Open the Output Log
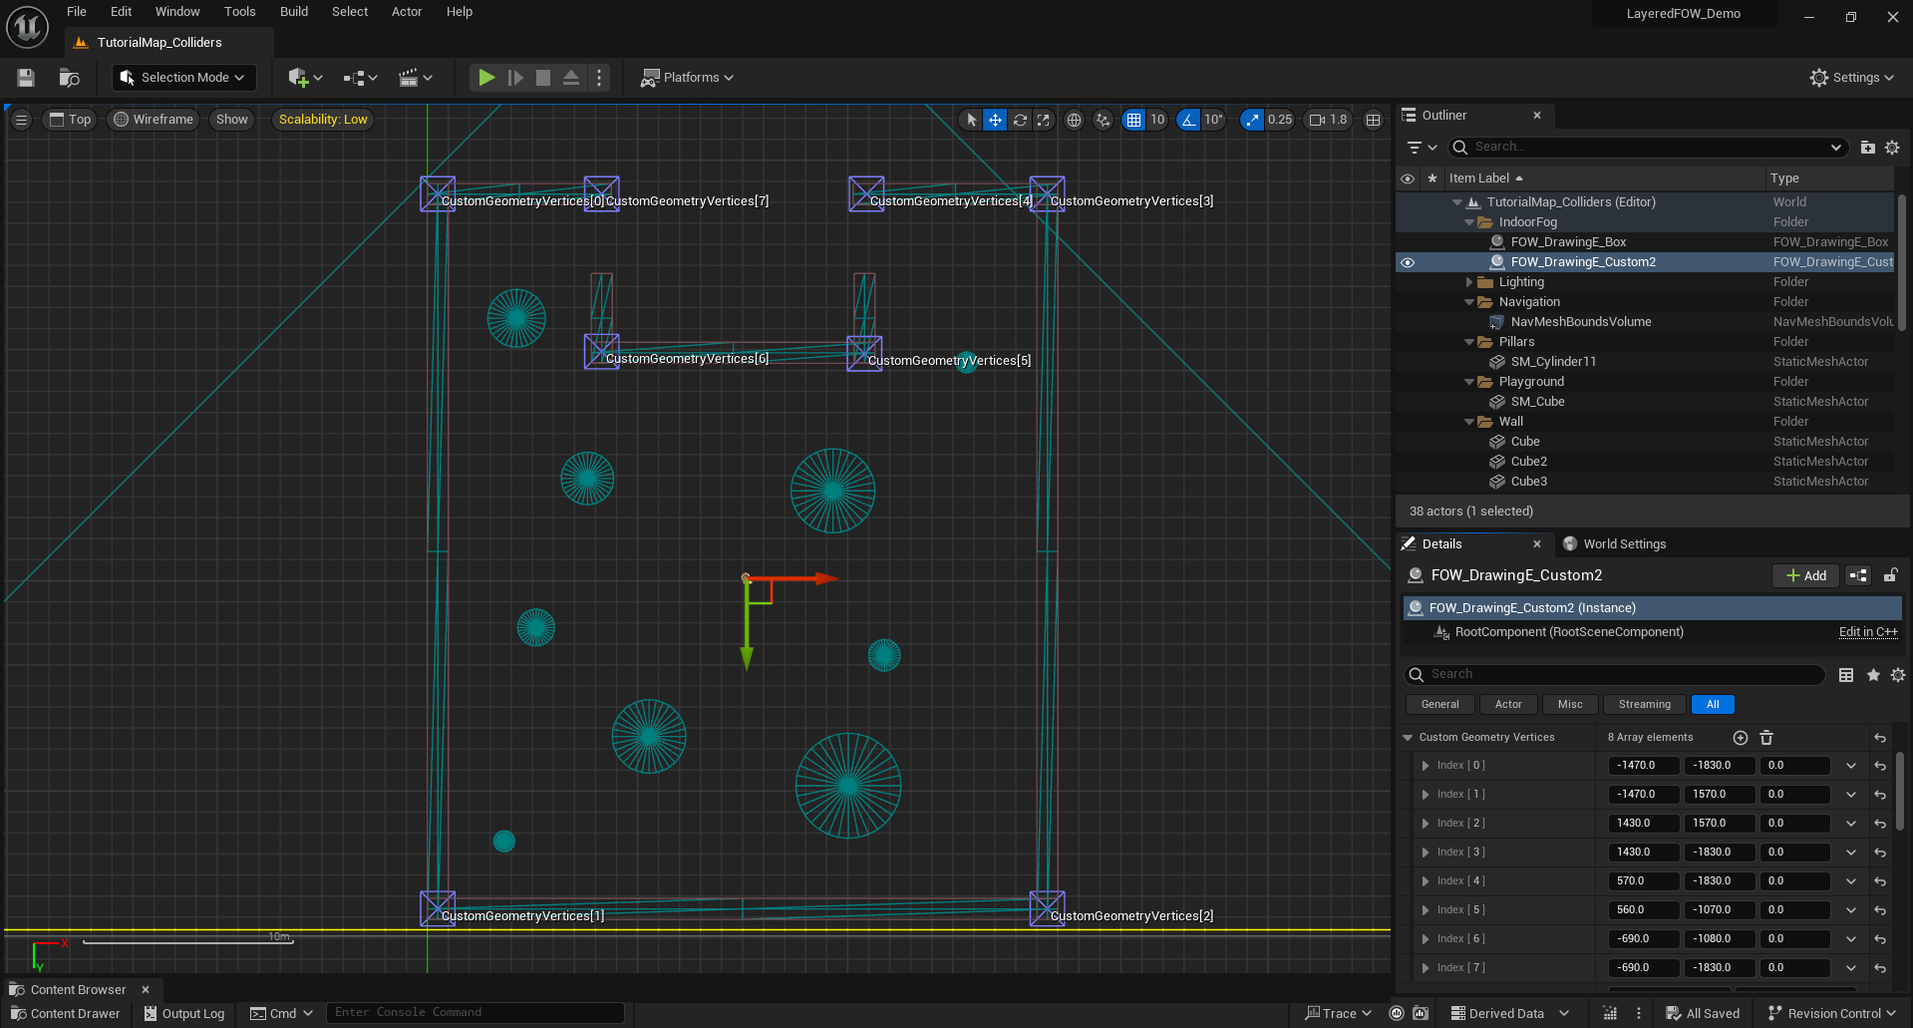Screen dimensions: 1913x1028 coord(184,1014)
